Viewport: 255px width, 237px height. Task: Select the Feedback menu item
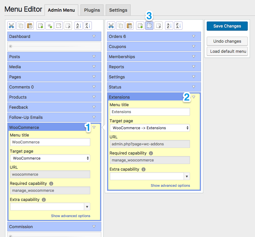(x=54, y=107)
